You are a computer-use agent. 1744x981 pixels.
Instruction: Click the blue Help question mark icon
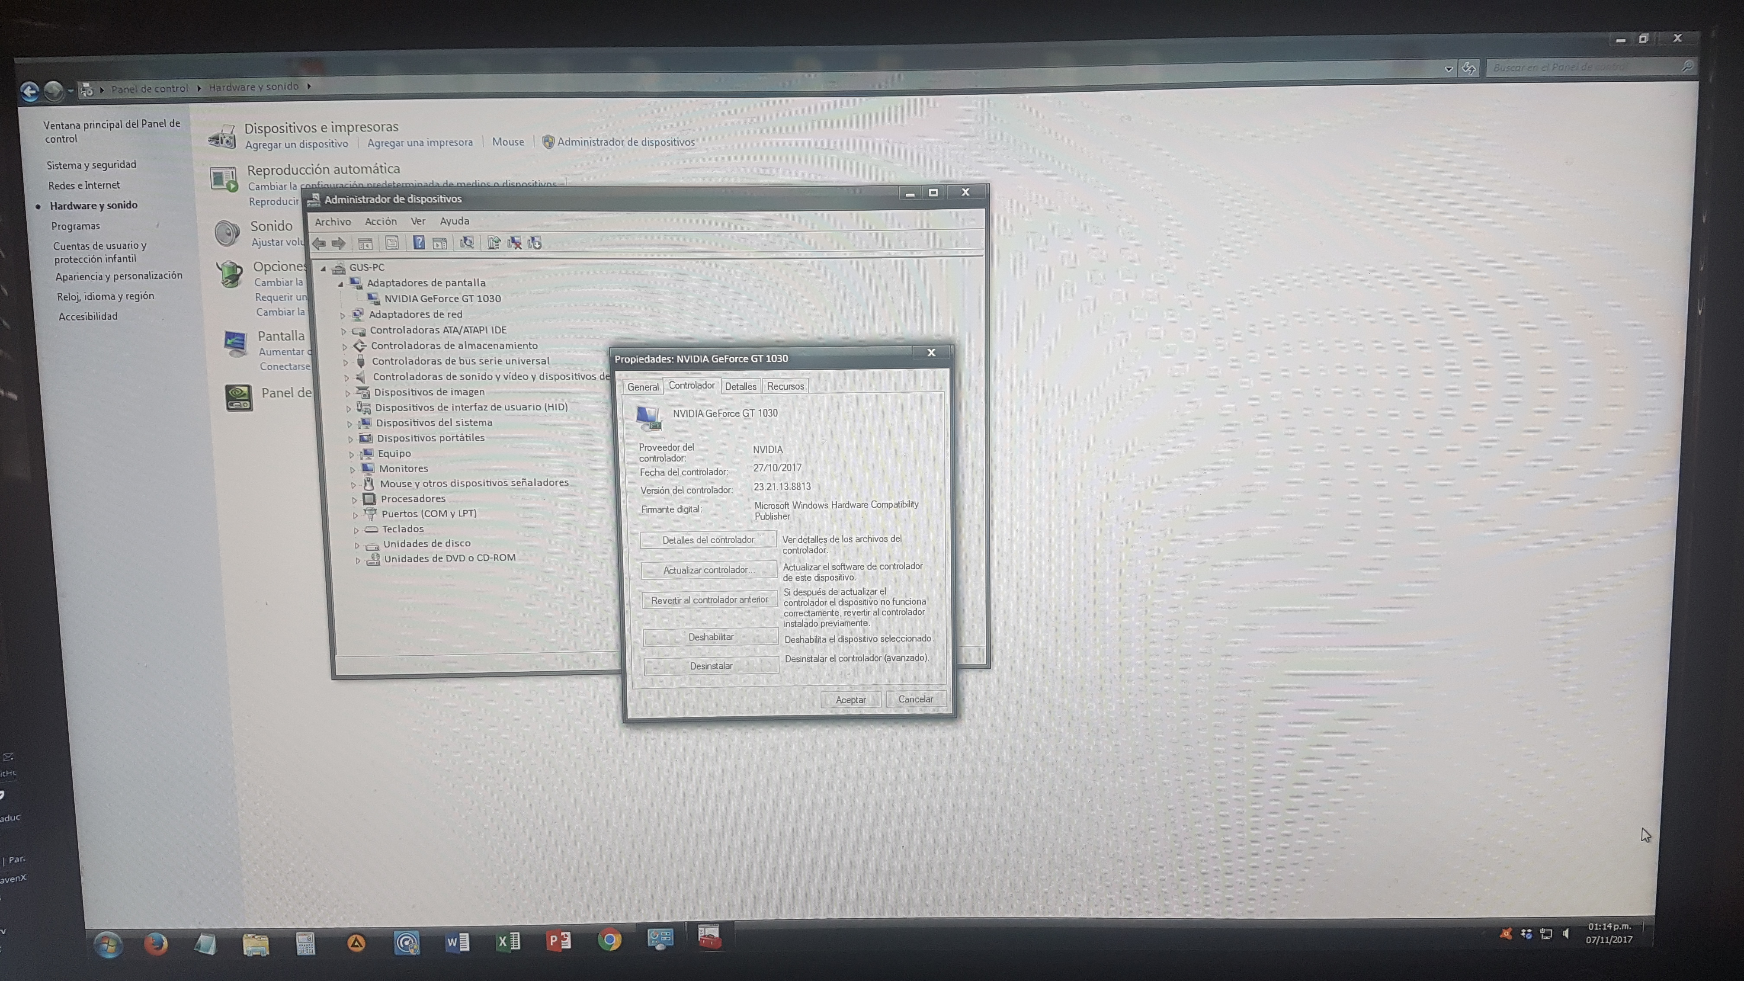[419, 242]
